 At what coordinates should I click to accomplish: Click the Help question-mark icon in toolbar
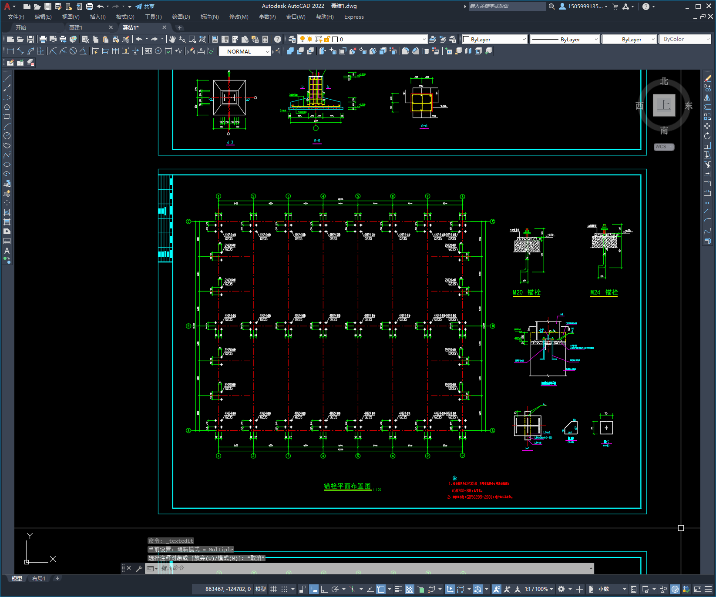pyautogui.click(x=278, y=39)
